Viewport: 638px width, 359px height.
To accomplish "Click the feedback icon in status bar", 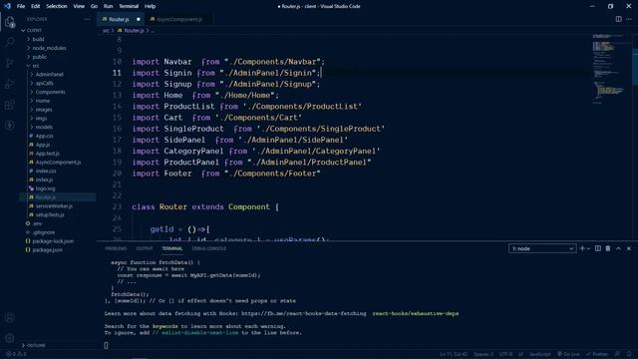I will tap(618, 354).
